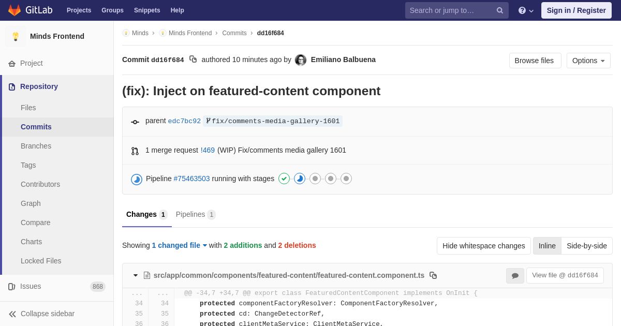
Task: Open merge request !469 link
Action: pos(208,150)
